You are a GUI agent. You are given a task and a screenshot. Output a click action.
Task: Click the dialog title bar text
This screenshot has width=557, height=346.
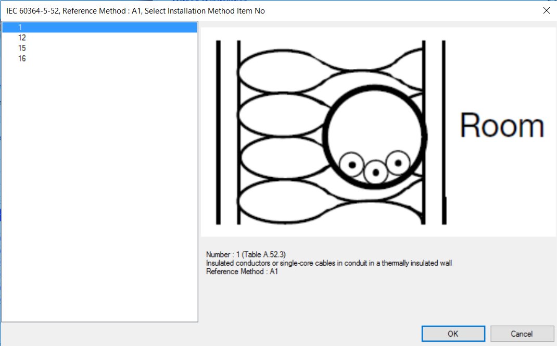tap(135, 10)
